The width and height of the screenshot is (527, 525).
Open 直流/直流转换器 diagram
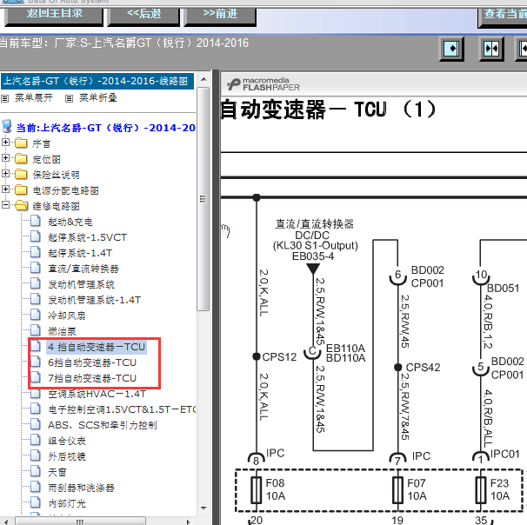(x=83, y=269)
